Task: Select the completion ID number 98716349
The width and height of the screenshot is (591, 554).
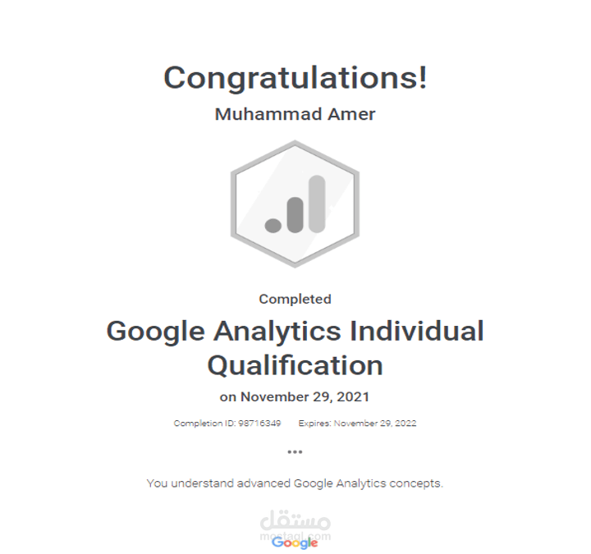Action: point(259,424)
